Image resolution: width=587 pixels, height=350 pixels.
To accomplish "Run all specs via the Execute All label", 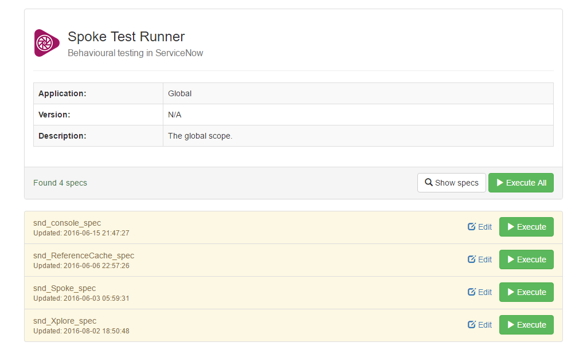I will pyautogui.click(x=526, y=183).
